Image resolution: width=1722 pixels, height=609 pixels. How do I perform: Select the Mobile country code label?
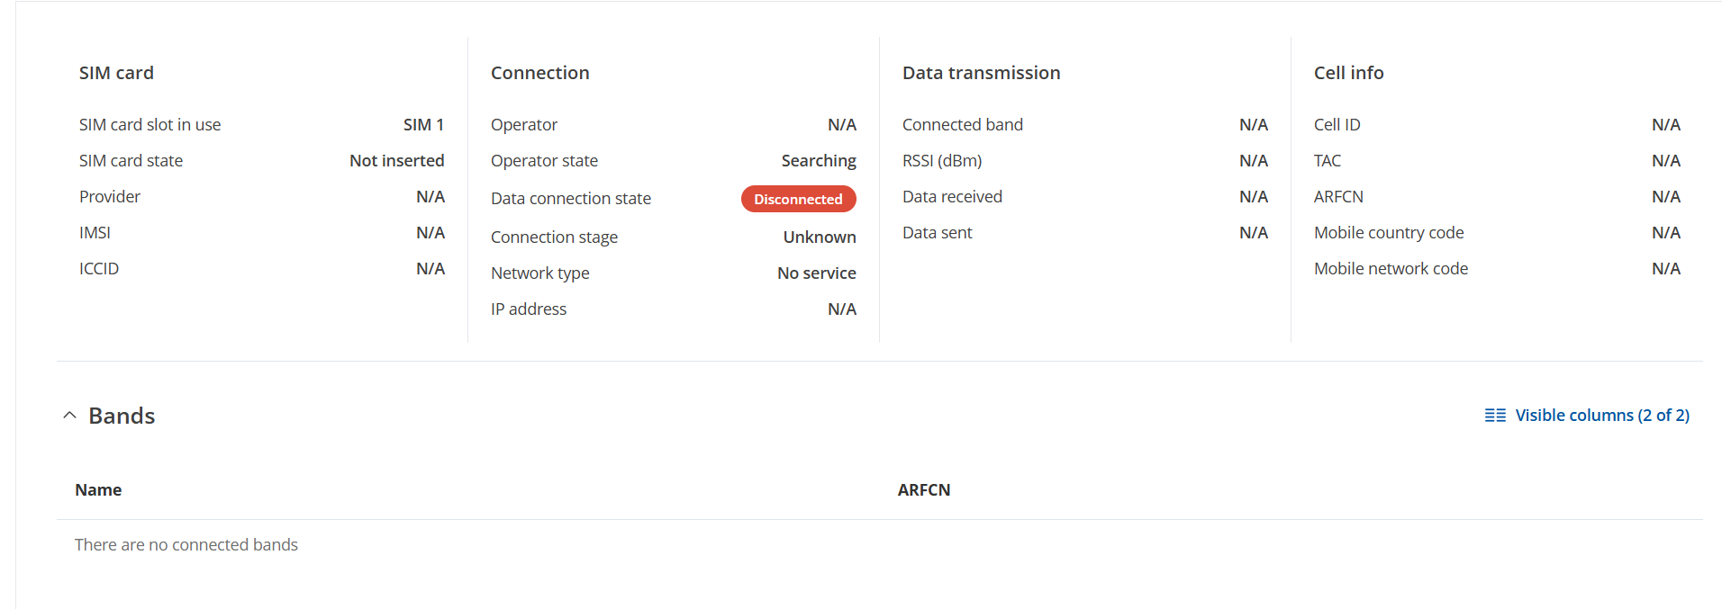[x=1388, y=233]
